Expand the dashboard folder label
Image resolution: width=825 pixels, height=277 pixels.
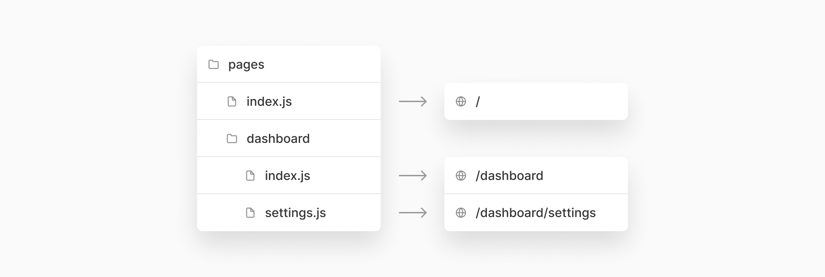coord(278,138)
